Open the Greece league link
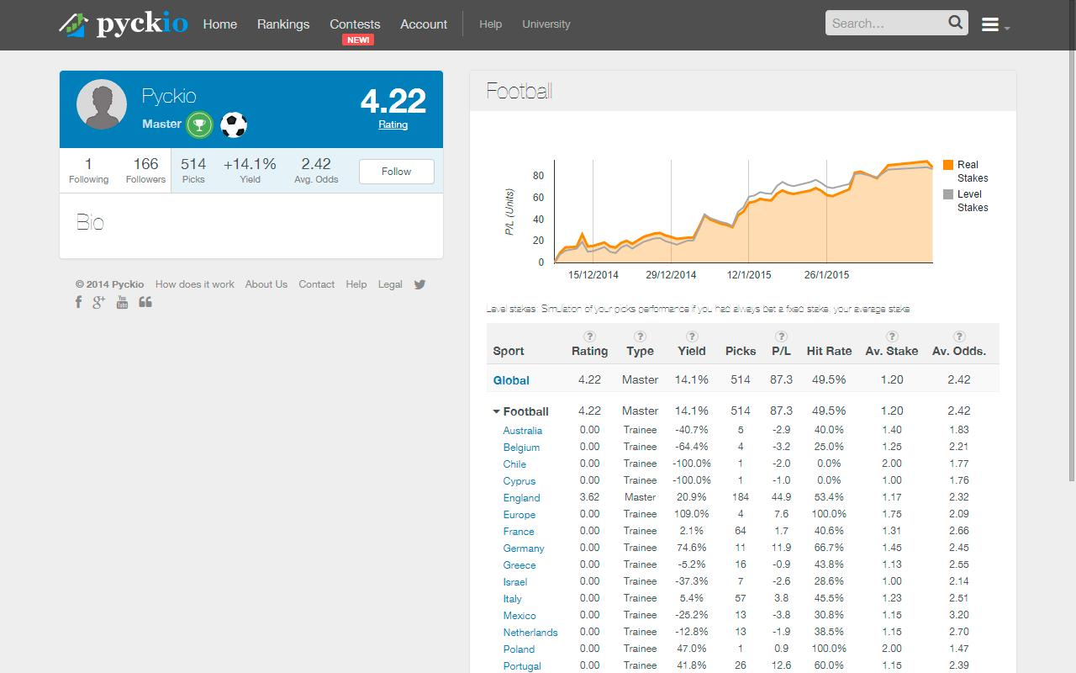The image size is (1076, 673). coord(520,565)
